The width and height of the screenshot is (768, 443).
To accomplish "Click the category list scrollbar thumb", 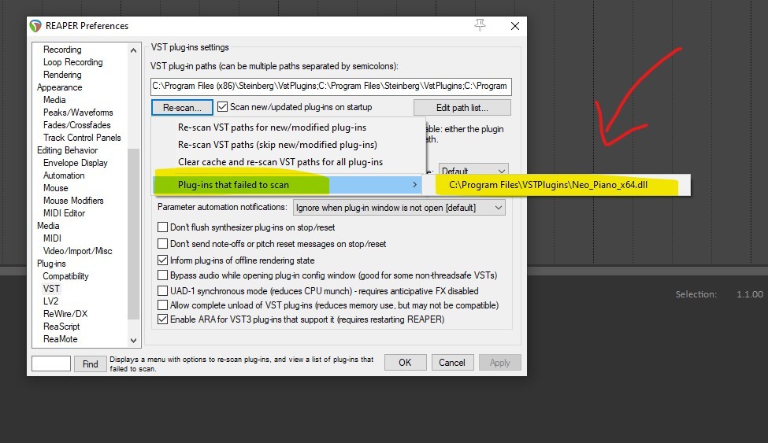I will [133, 234].
